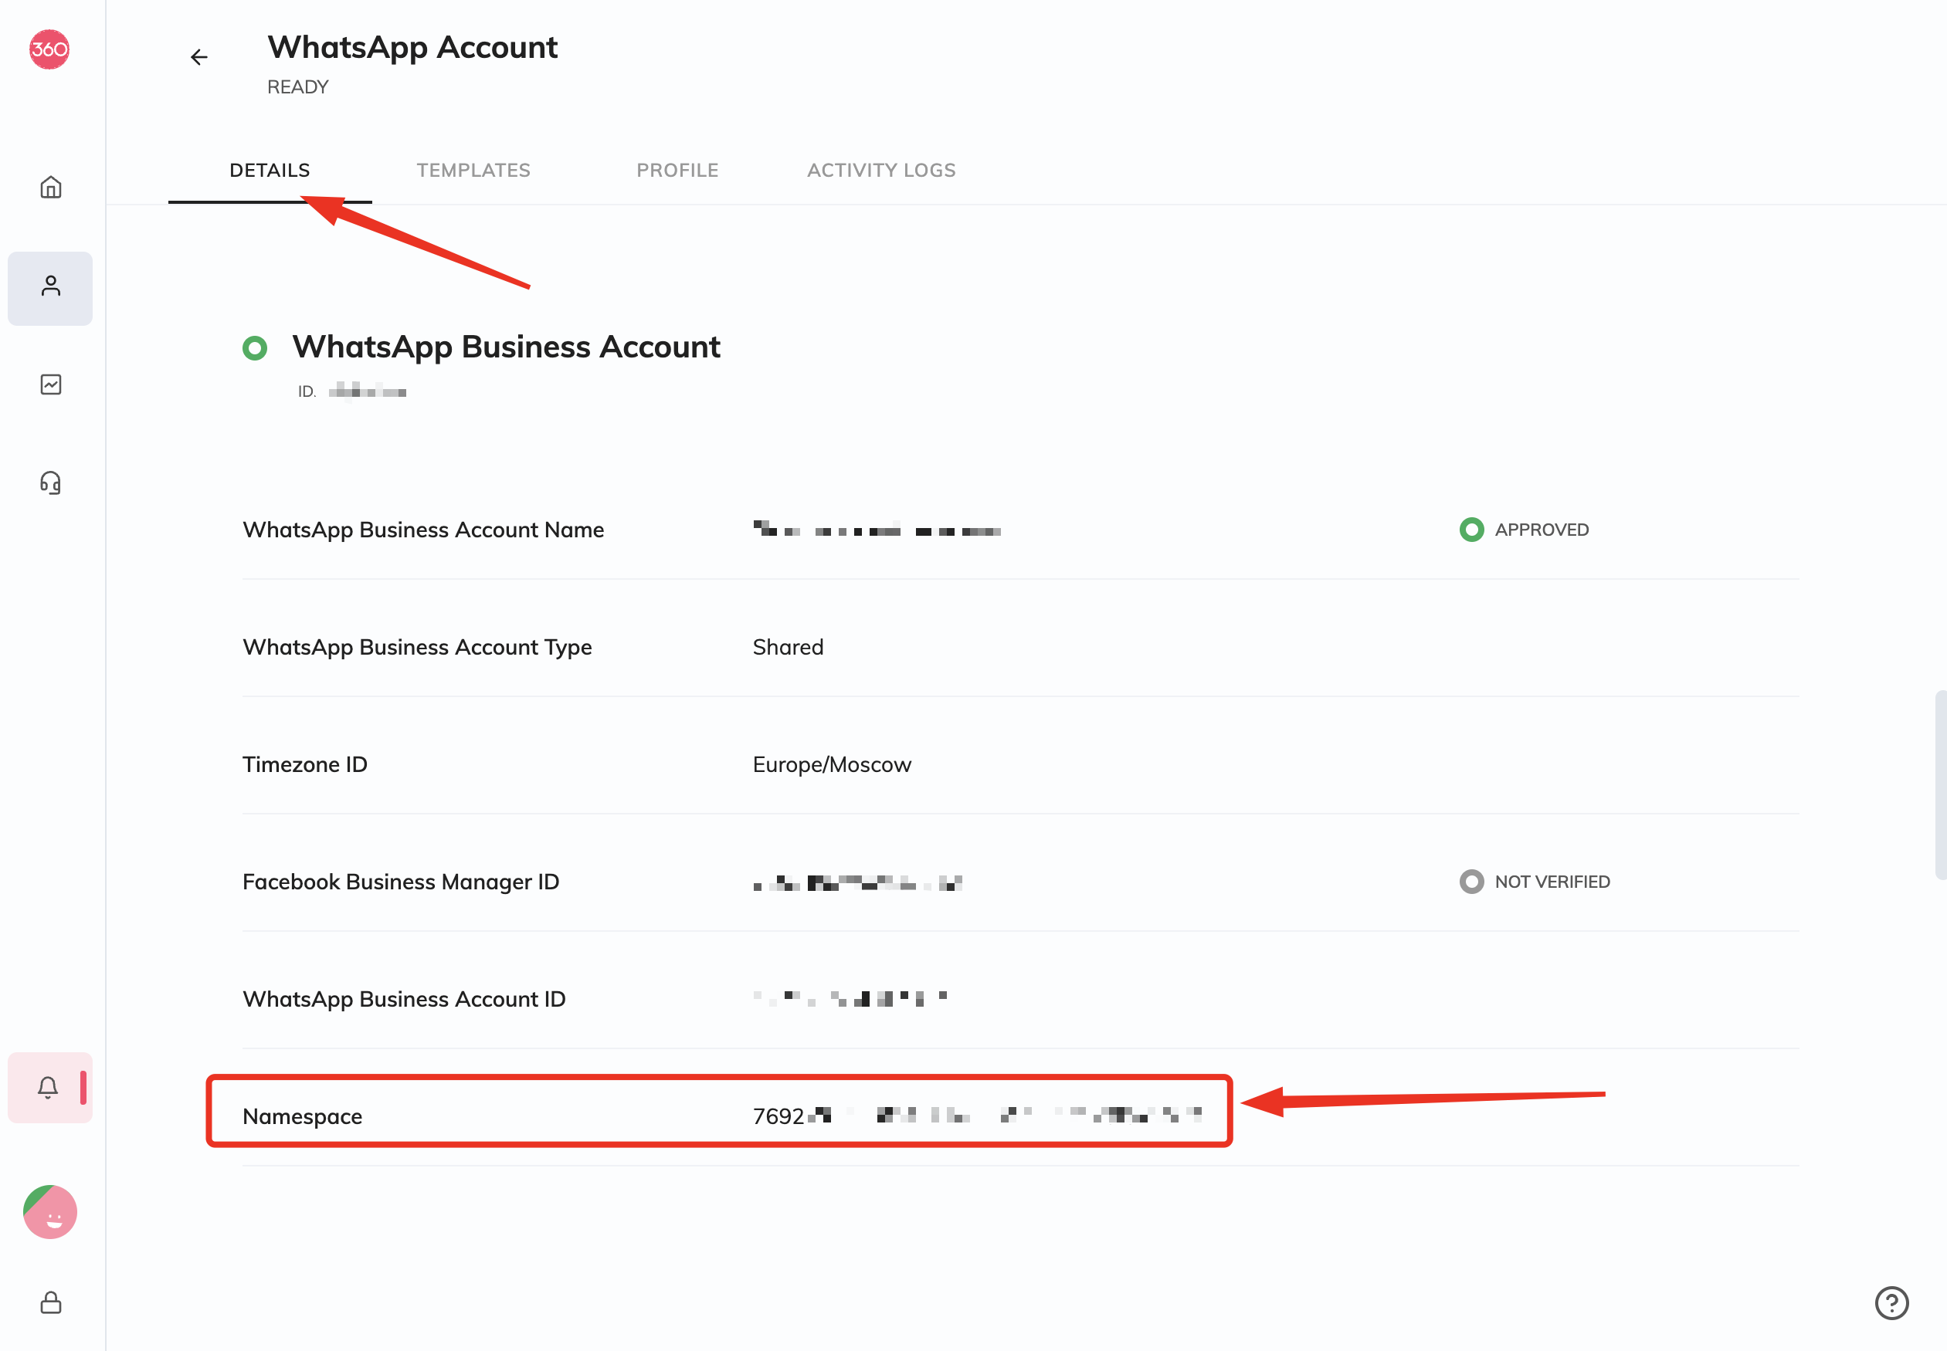Screen dimensions: 1947x1351
Task: Switch to the ACTIVITY LOGS tab
Action: click(x=882, y=170)
